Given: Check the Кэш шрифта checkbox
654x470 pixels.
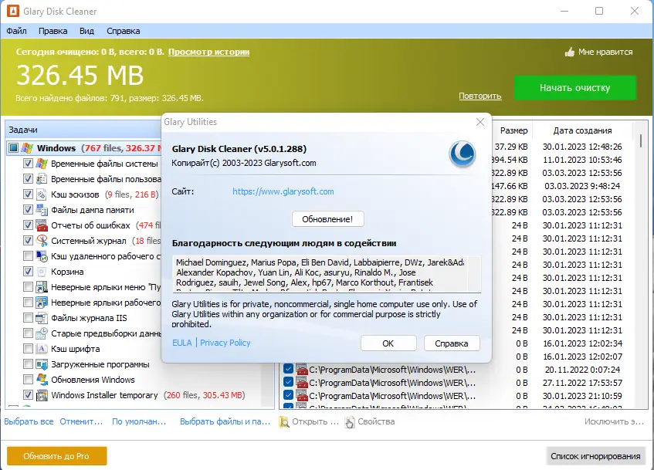Looking at the screenshot, I should click(x=28, y=349).
